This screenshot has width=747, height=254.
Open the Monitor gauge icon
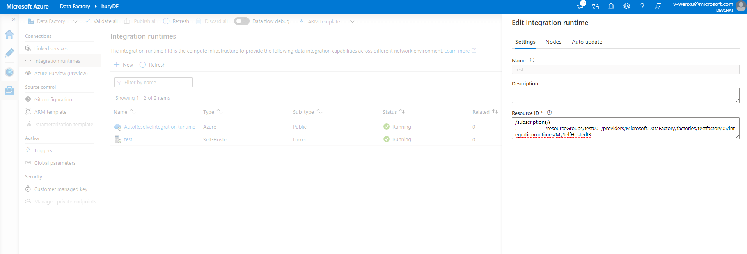[x=9, y=72]
